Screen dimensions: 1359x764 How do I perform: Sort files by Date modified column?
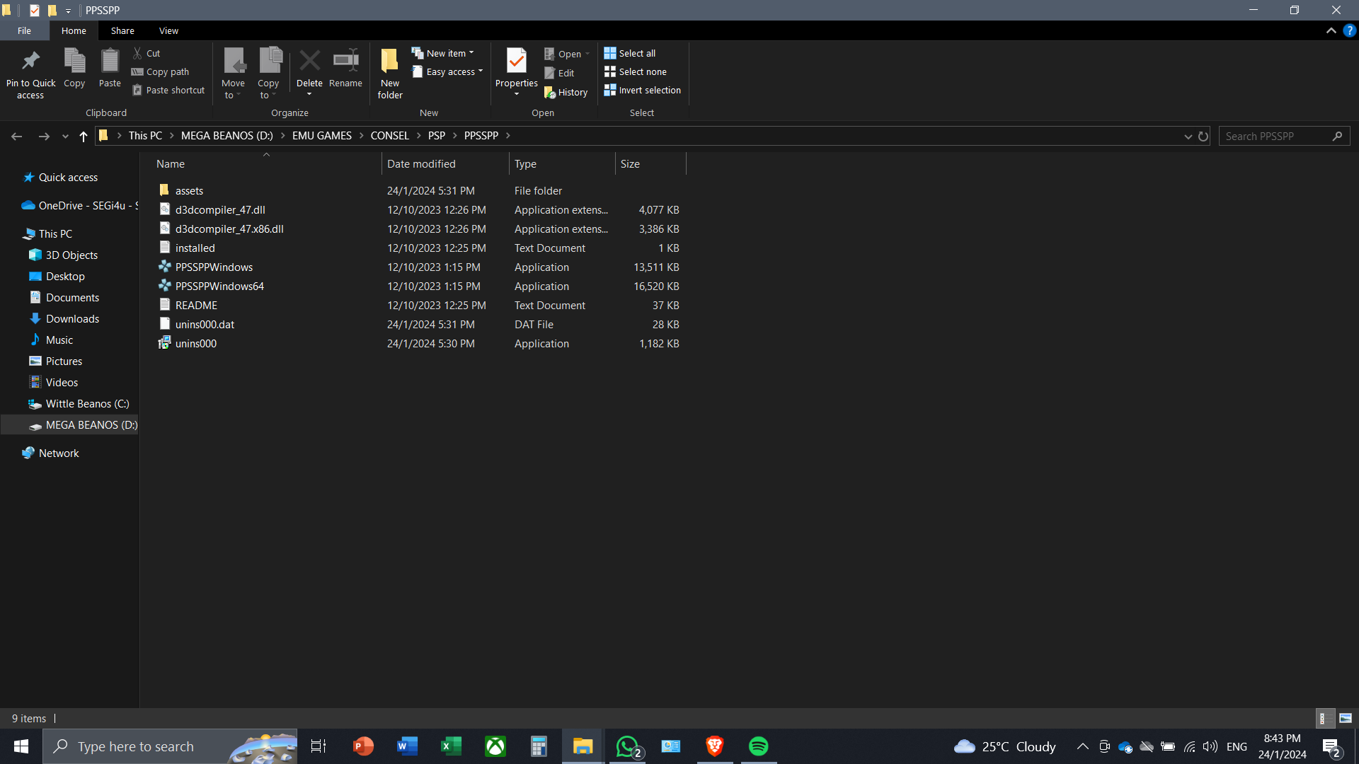coord(421,164)
